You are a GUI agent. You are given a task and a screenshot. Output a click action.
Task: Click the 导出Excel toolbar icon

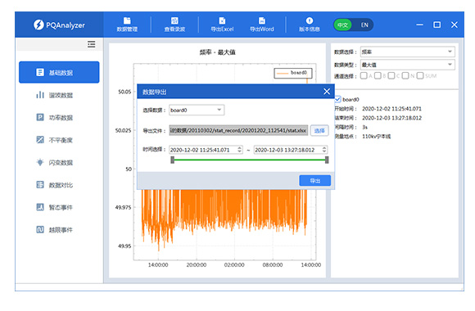click(x=222, y=20)
